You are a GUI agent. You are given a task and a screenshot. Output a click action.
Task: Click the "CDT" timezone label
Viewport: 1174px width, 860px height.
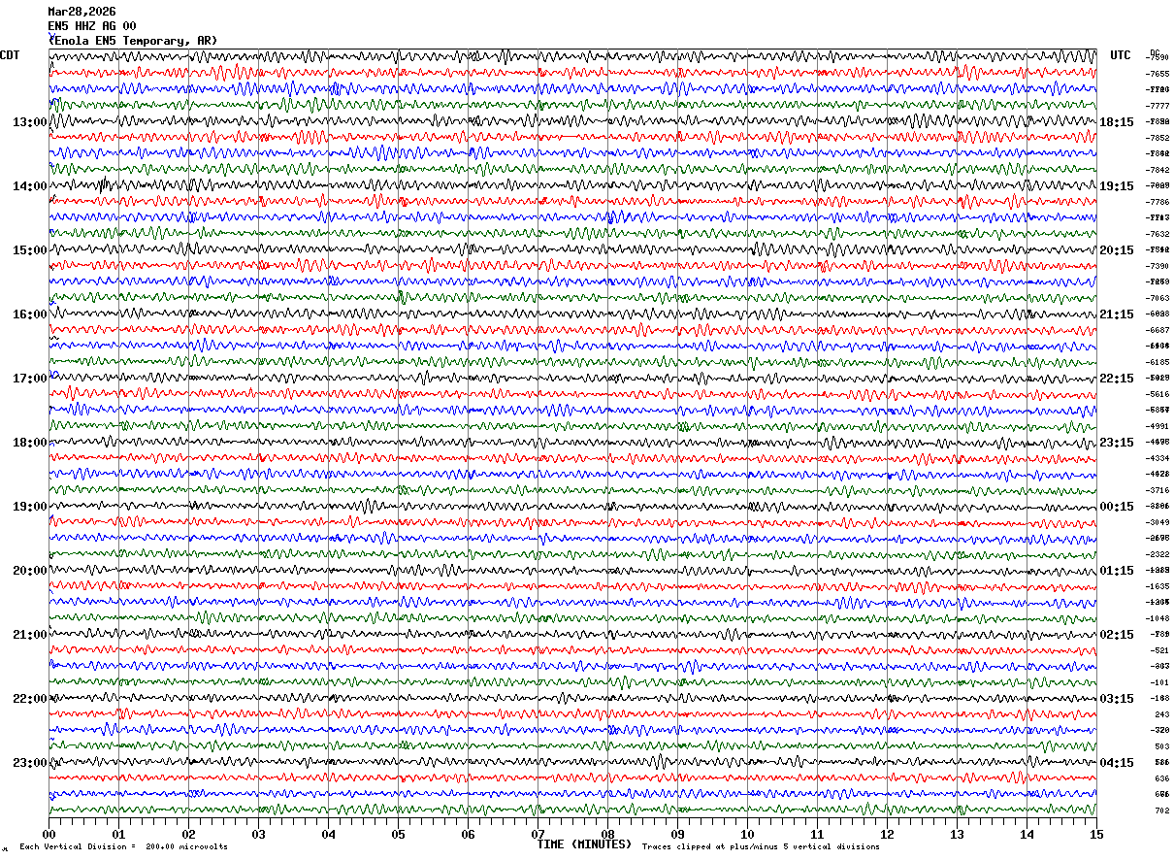tap(10, 55)
